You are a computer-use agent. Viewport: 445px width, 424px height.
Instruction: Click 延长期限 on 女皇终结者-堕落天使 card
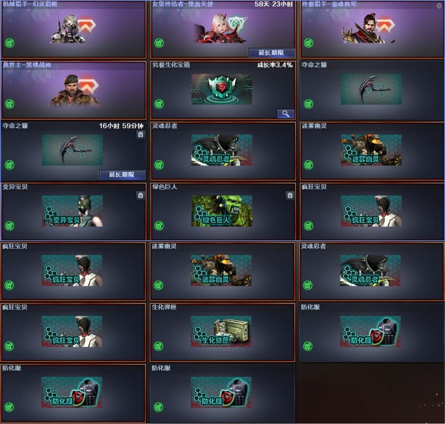[271, 52]
